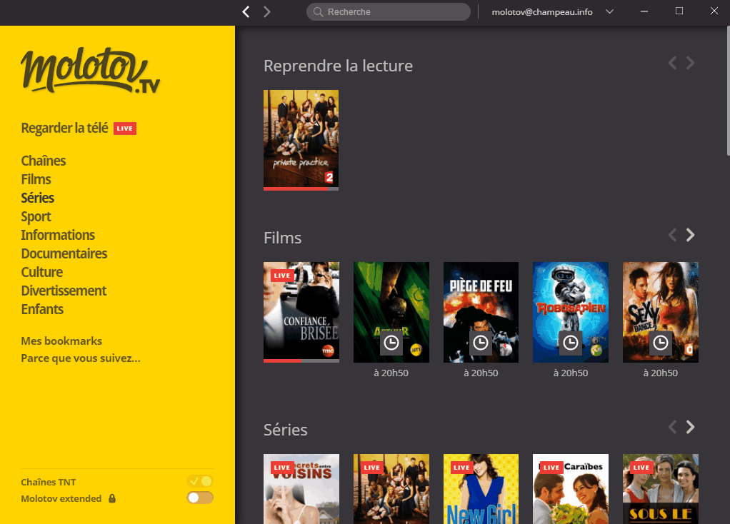This screenshot has width=730, height=524.
Task: Click the molotov@champeau.info account name
Action: (542, 12)
